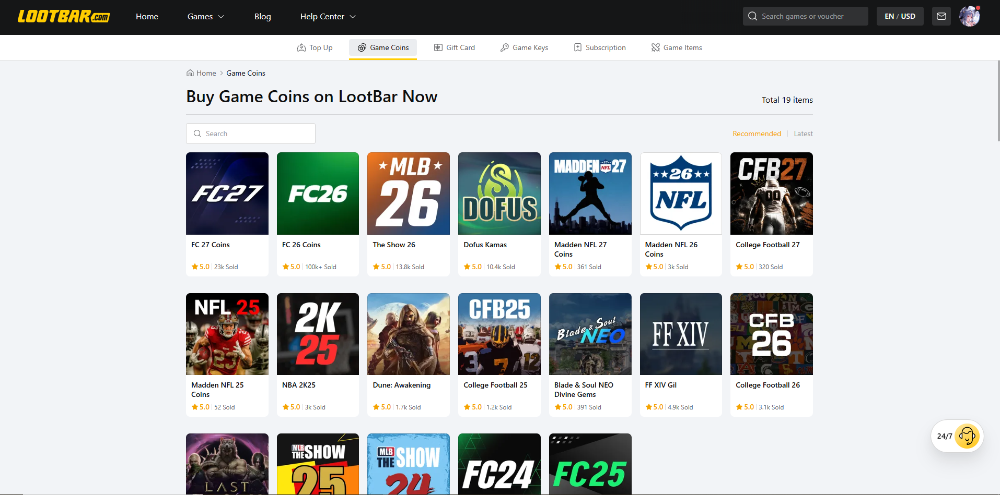The height and width of the screenshot is (495, 1000).
Task: Open the FC 26 Coins thumbnail
Action: tap(318, 194)
